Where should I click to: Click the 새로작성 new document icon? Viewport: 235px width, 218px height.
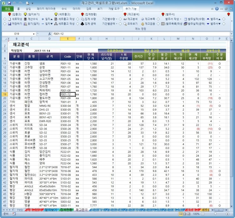[x=10, y=19]
